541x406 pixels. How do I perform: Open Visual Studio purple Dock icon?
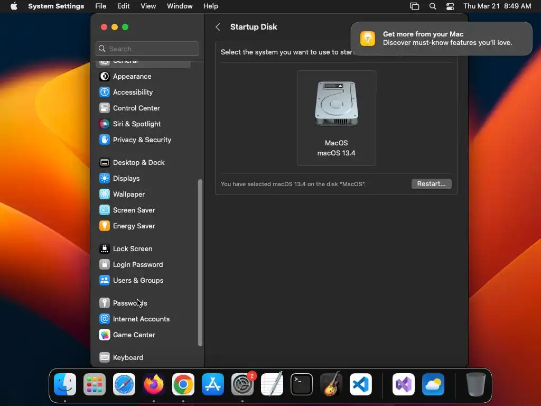(x=404, y=384)
